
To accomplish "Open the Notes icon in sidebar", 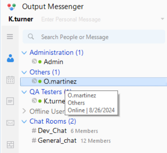I will coord(10,101).
